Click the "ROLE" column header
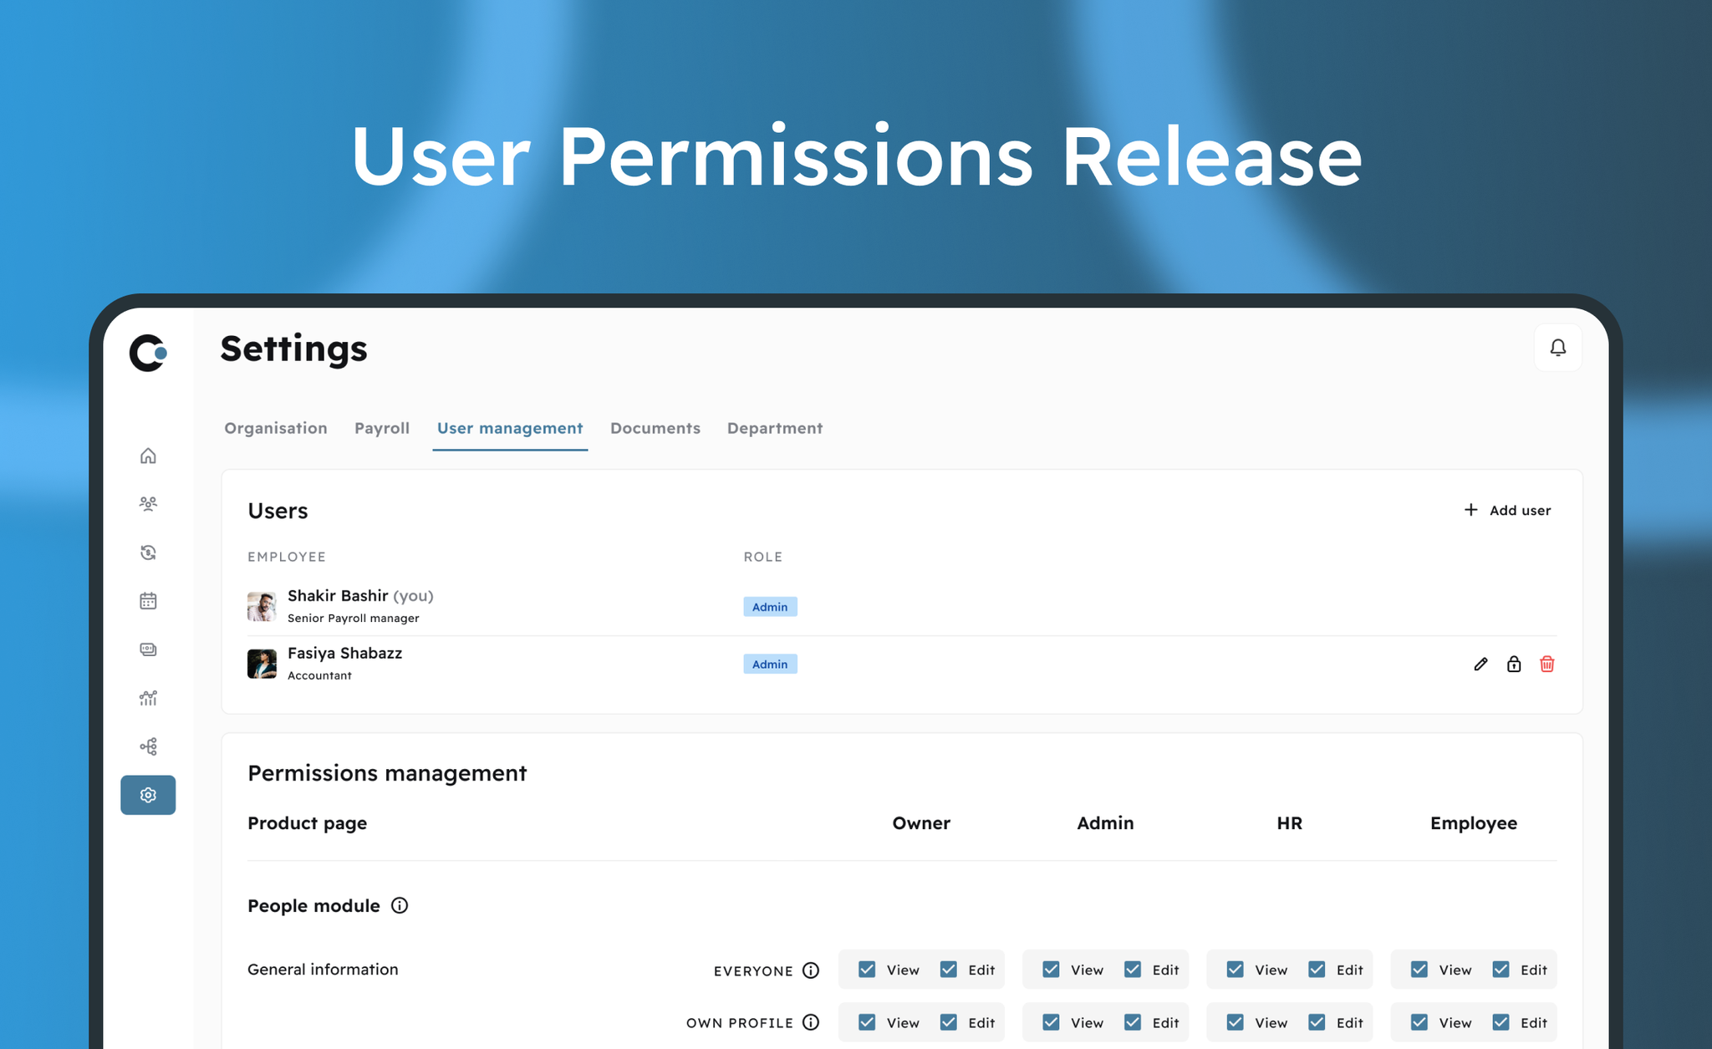The height and width of the screenshot is (1049, 1712). pyautogui.click(x=763, y=557)
